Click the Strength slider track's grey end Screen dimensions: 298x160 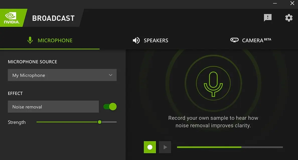[x=109, y=122]
